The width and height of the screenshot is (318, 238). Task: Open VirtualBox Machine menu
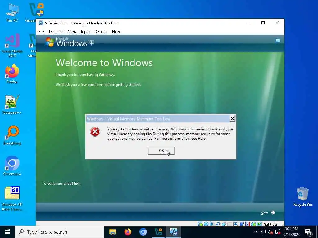pos(56,32)
